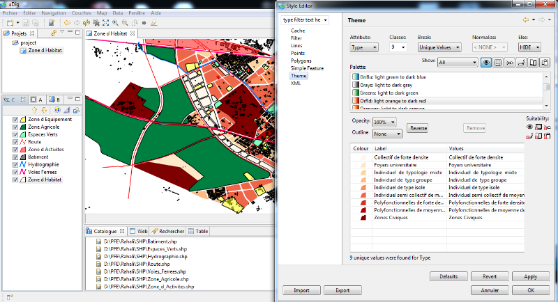
Task: Click the move layer down arrow icon
Action: (44, 110)
